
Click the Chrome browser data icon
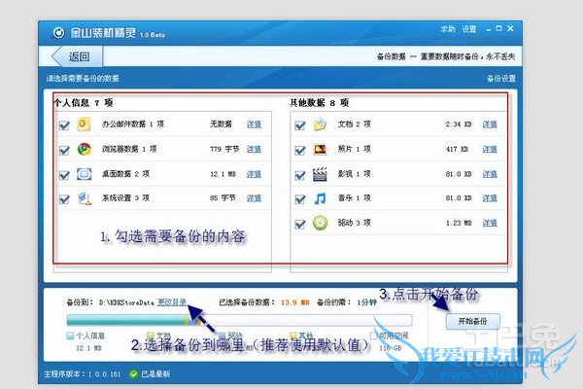84,149
